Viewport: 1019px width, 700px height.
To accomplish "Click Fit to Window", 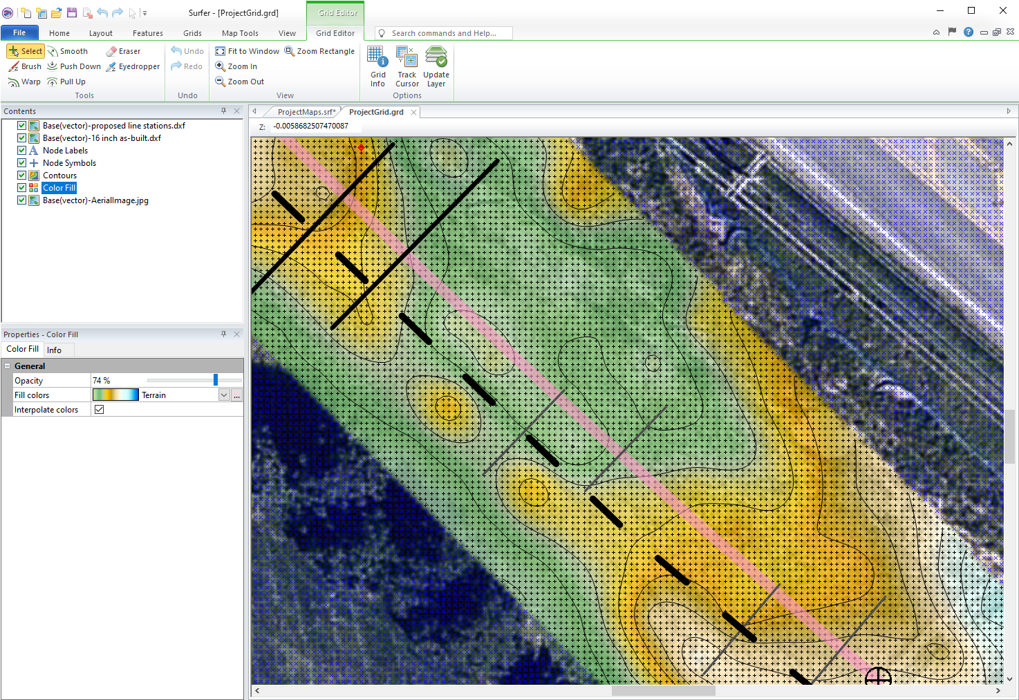I will click(x=247, y=50).
